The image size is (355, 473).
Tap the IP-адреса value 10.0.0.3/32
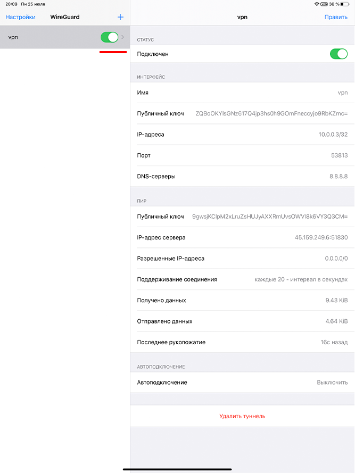coord(333,135)
